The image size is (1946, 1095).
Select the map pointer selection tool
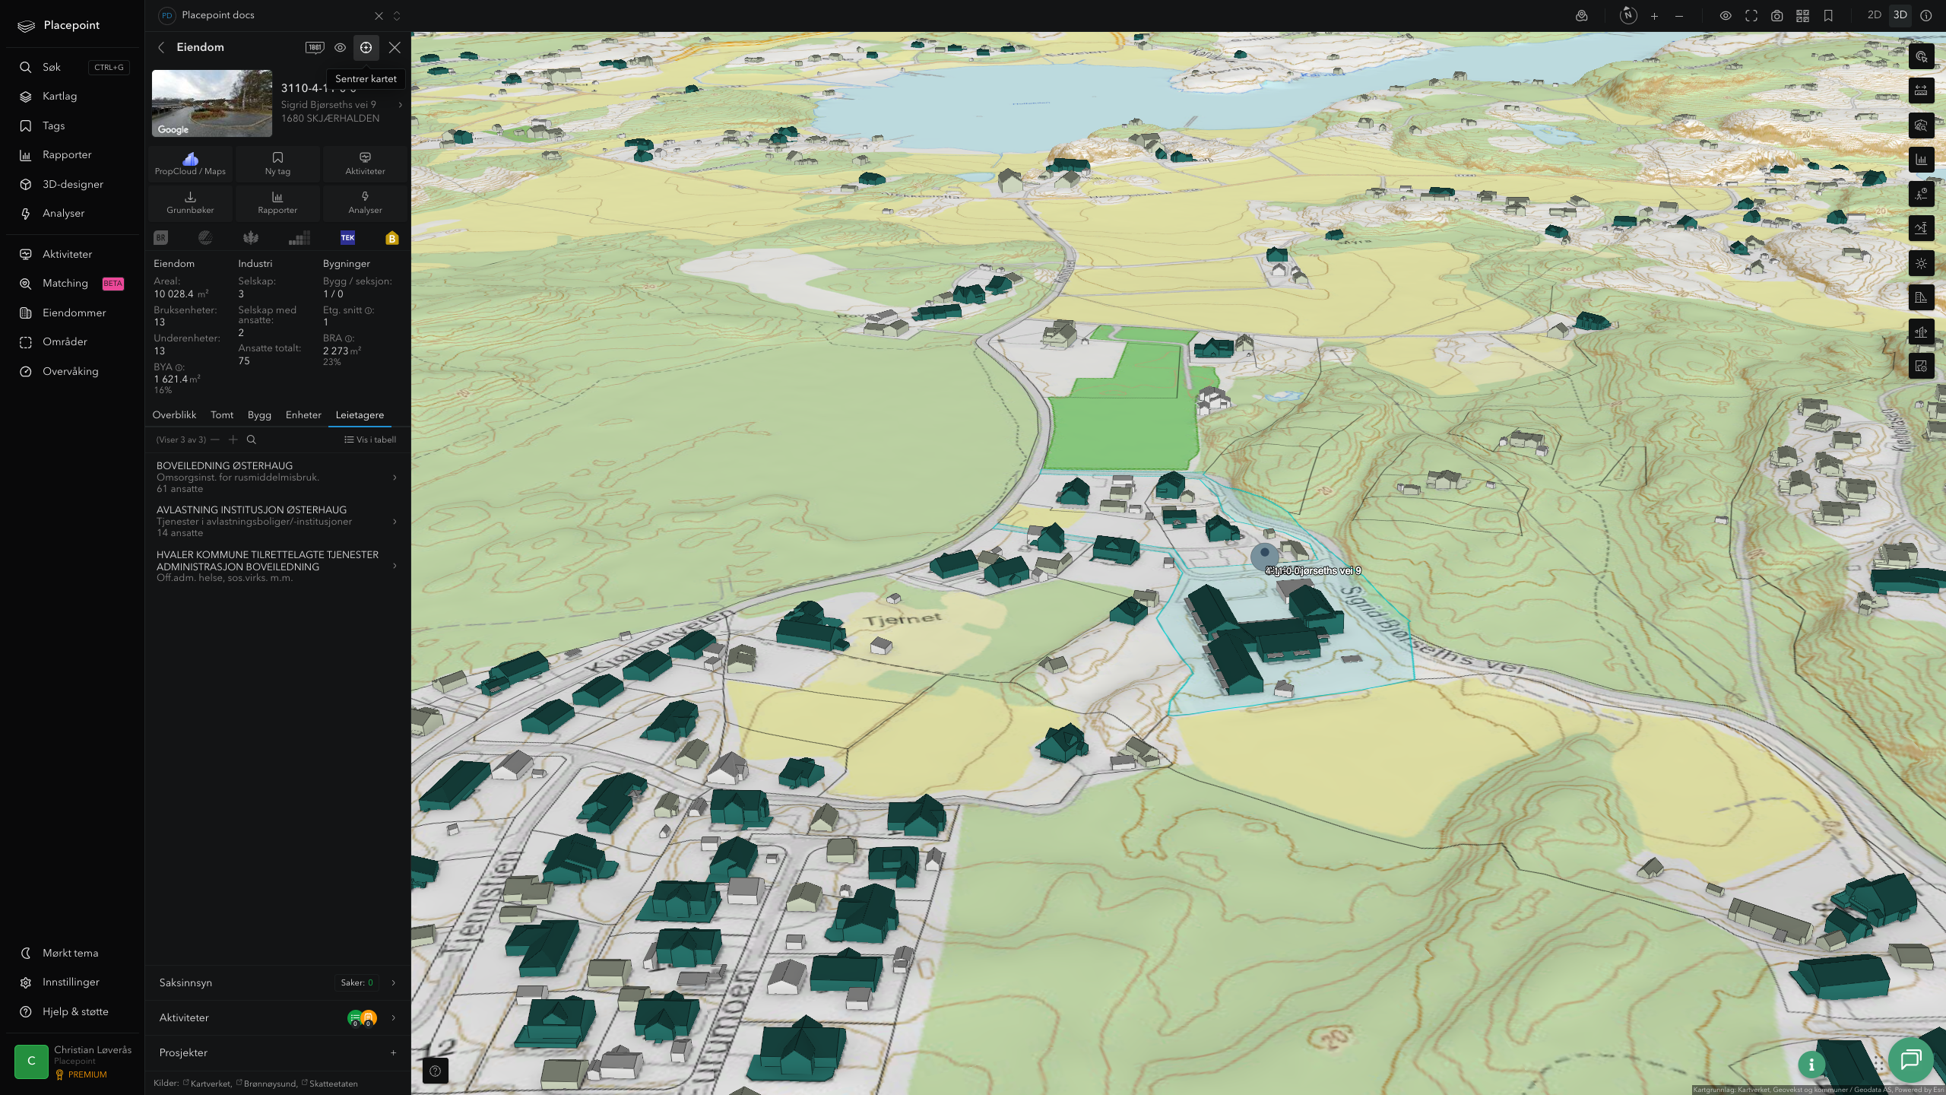[1921, 57]
